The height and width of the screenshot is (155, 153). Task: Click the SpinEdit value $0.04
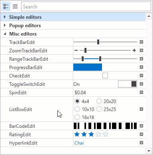tap(80, 93)
